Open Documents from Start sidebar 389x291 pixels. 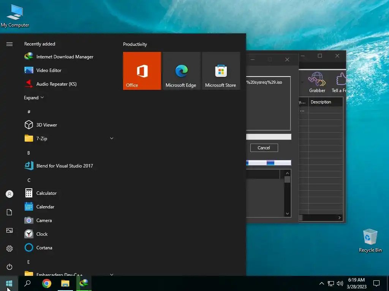[9, 212]
